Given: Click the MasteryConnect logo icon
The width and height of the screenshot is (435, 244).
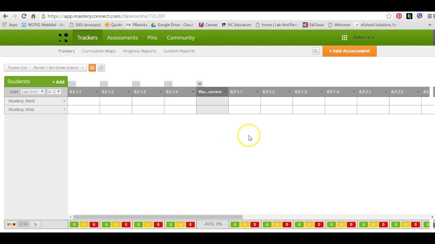Looking at the screenshot, I should (x=63, y=38).
